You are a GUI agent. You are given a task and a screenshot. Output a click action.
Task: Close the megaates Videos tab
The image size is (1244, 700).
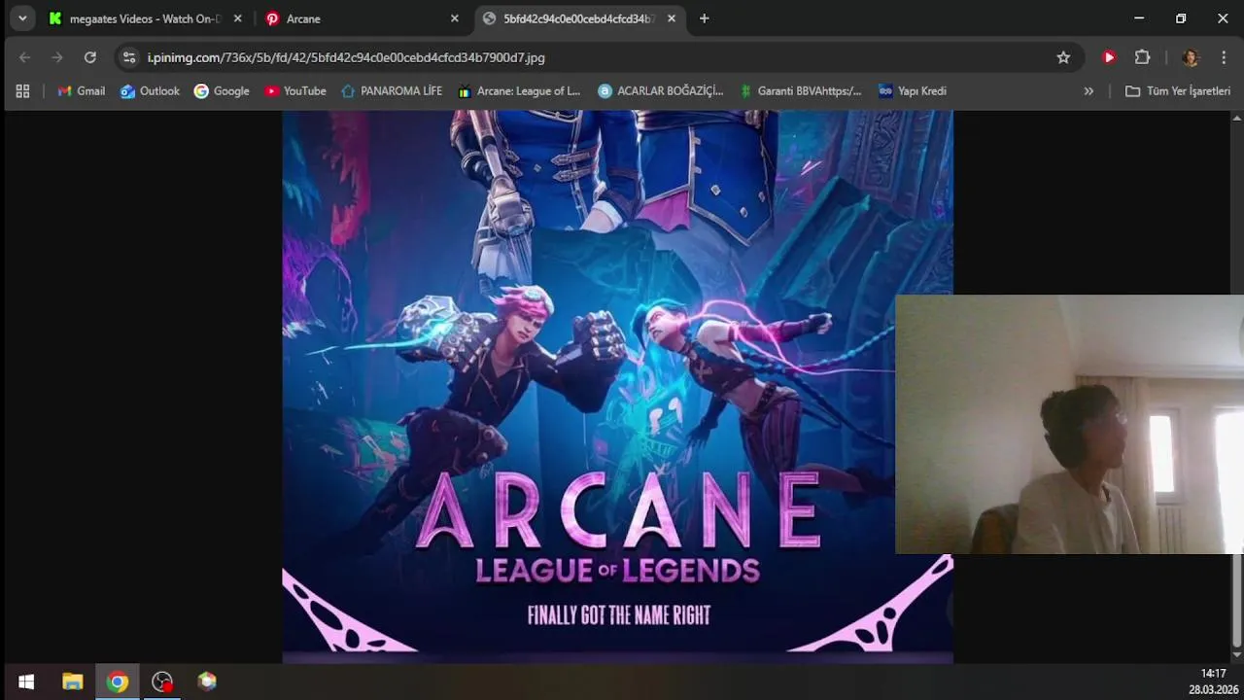[237, 18]
